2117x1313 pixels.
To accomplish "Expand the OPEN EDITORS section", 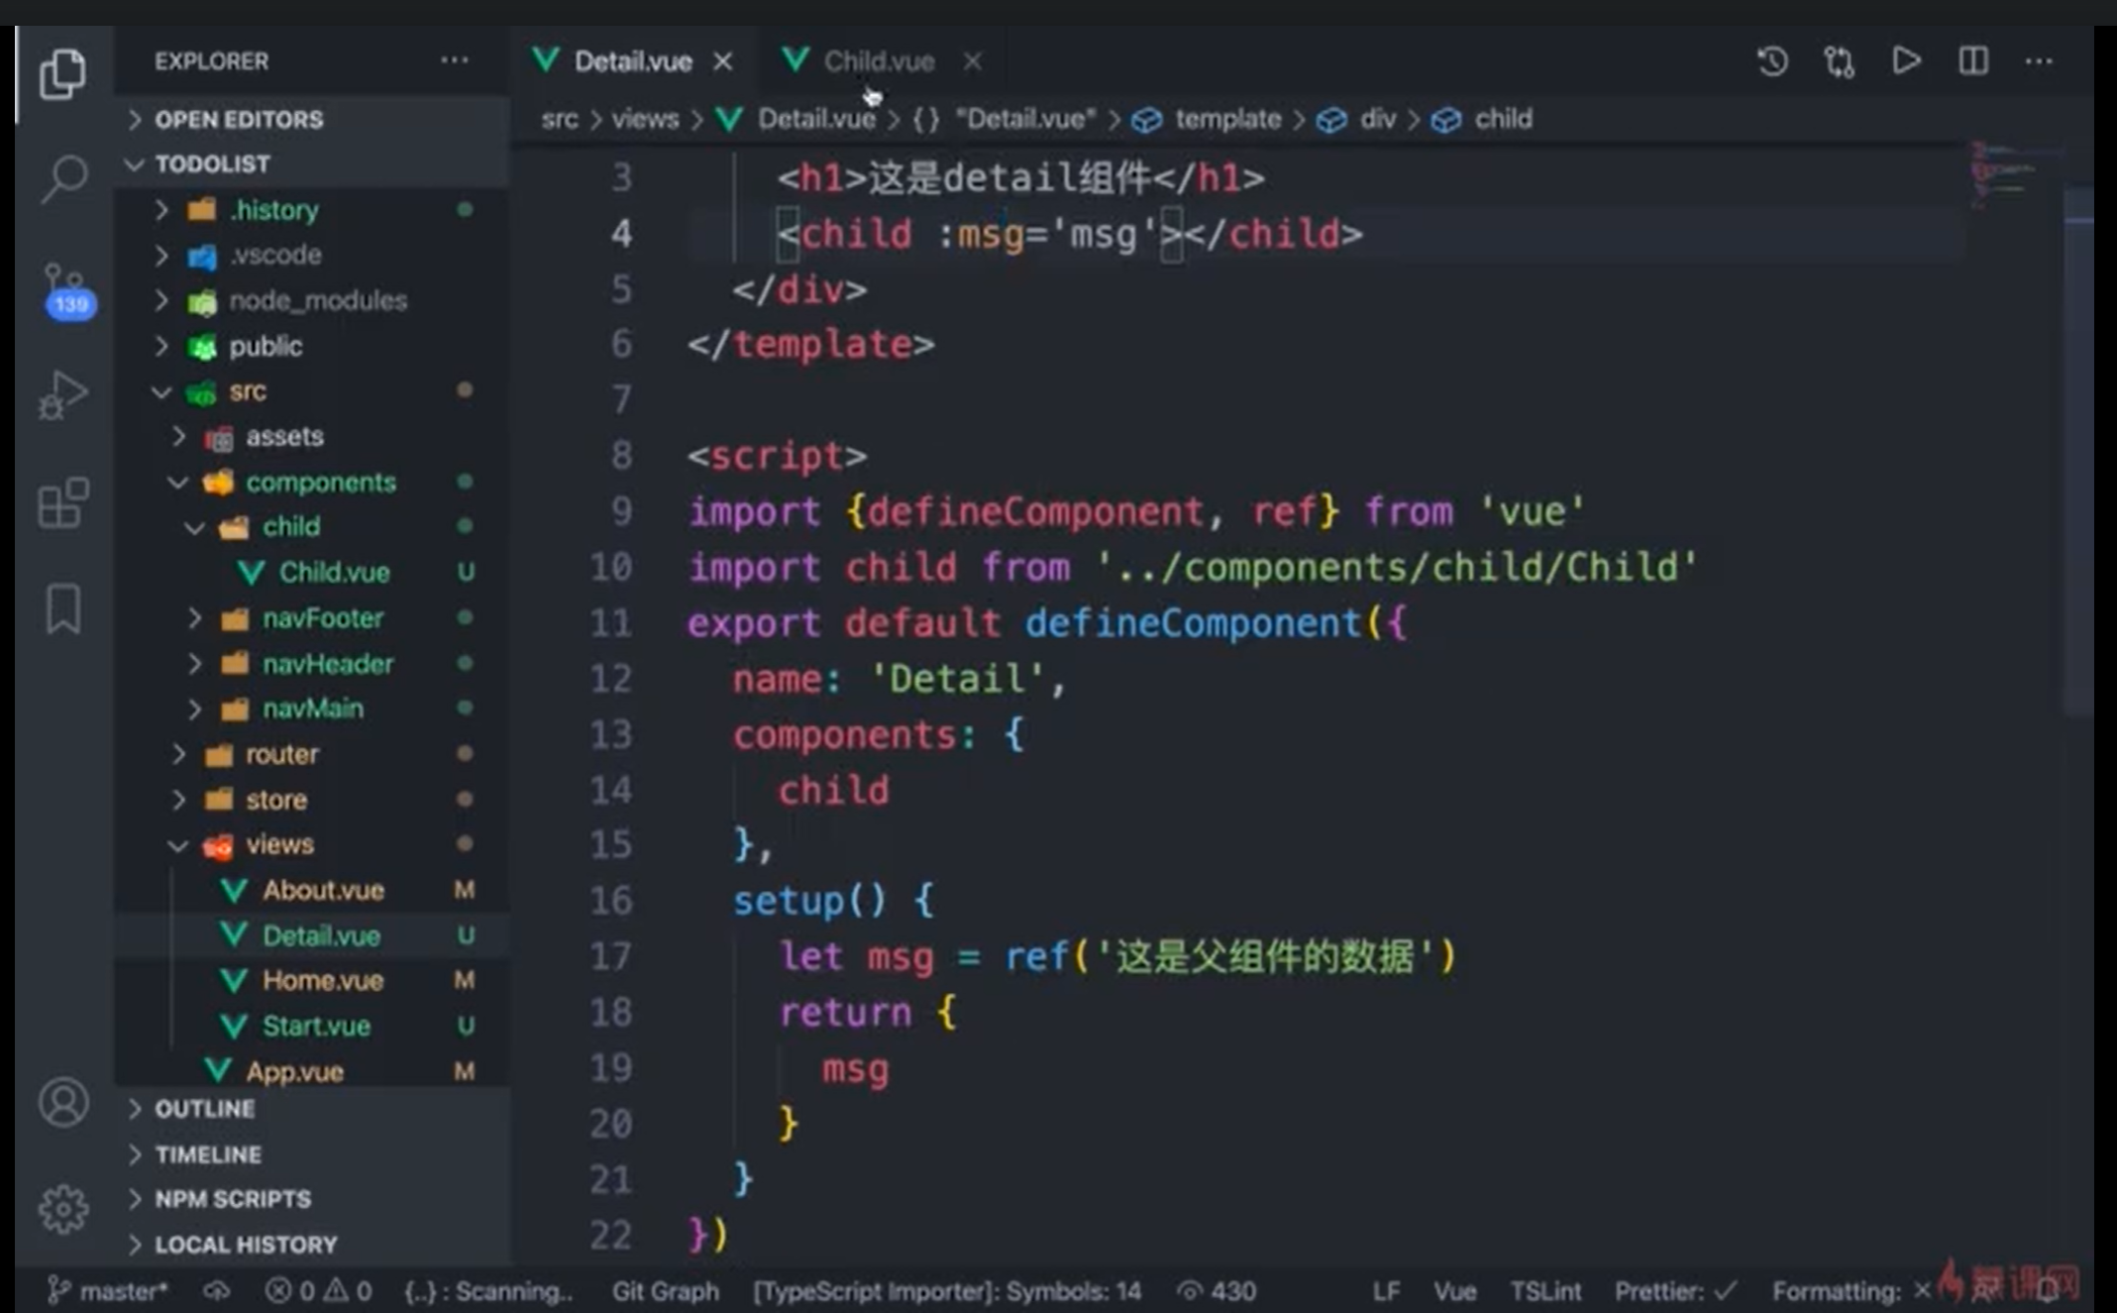I will pos(239,120).
